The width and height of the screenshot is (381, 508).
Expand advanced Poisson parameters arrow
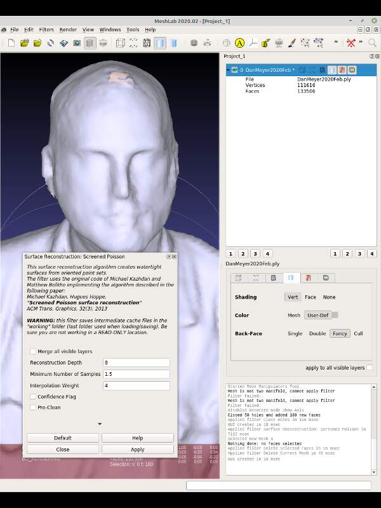(100, 424)
